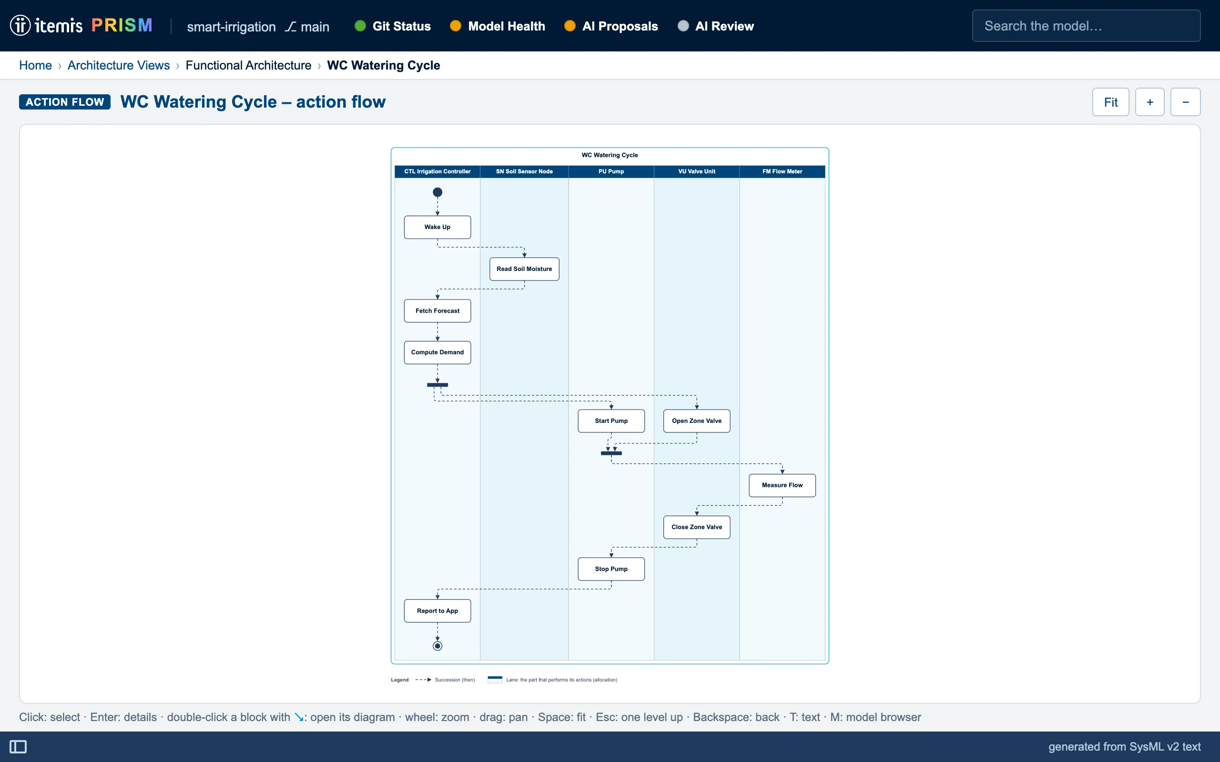Open Git Status tab
Screen dimensions: 1220x762
[393, 26]
